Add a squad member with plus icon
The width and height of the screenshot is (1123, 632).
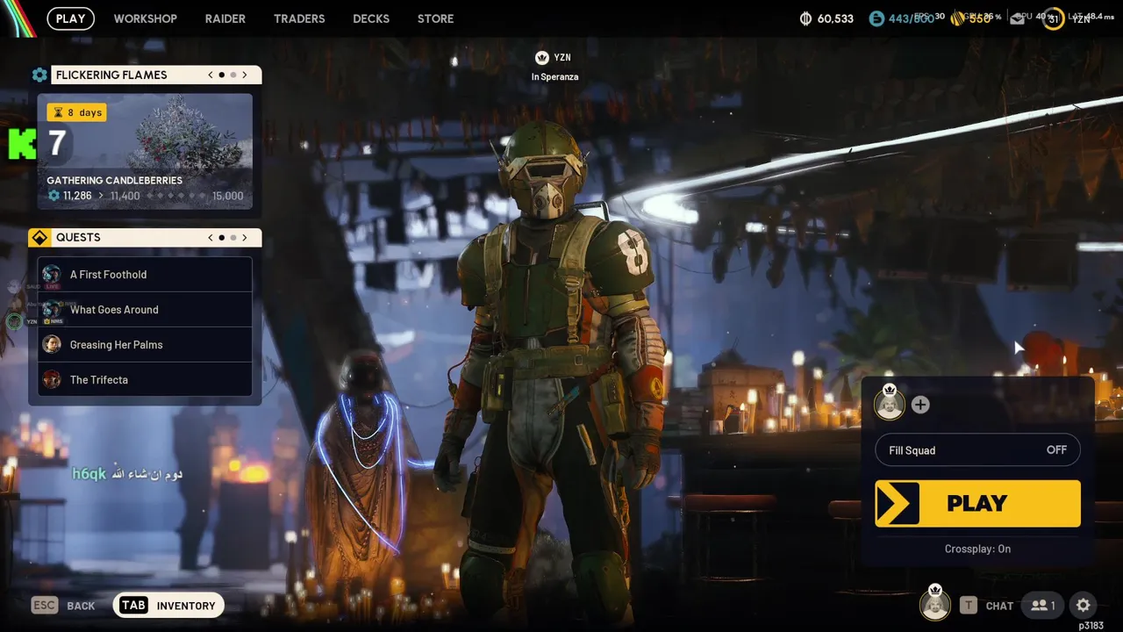click(x=920, y=405)
